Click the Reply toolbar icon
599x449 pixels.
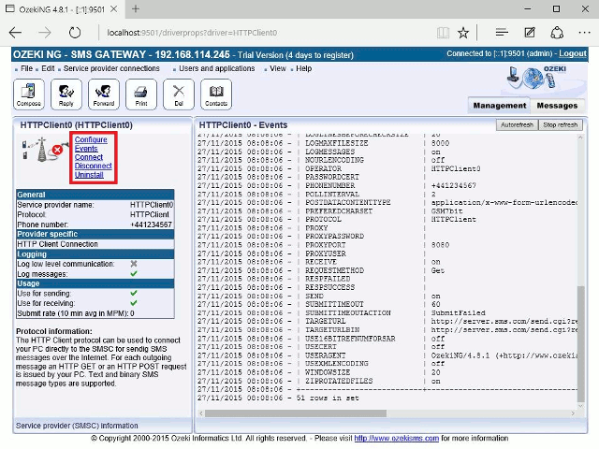click(x=66, y=94)
